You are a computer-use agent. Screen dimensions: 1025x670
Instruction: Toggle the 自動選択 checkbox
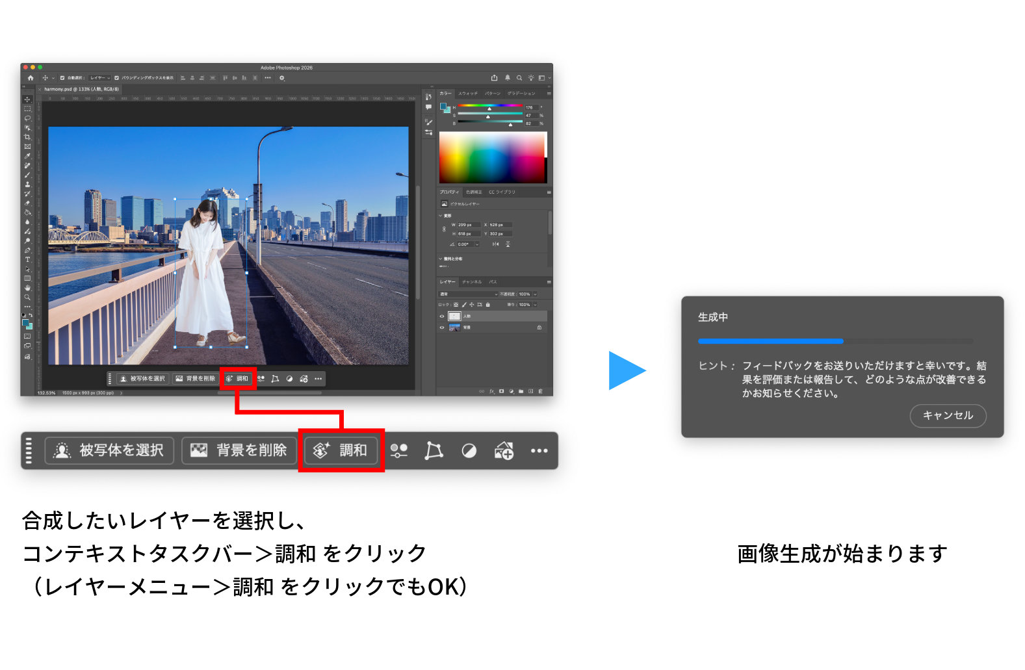point(62,78)
